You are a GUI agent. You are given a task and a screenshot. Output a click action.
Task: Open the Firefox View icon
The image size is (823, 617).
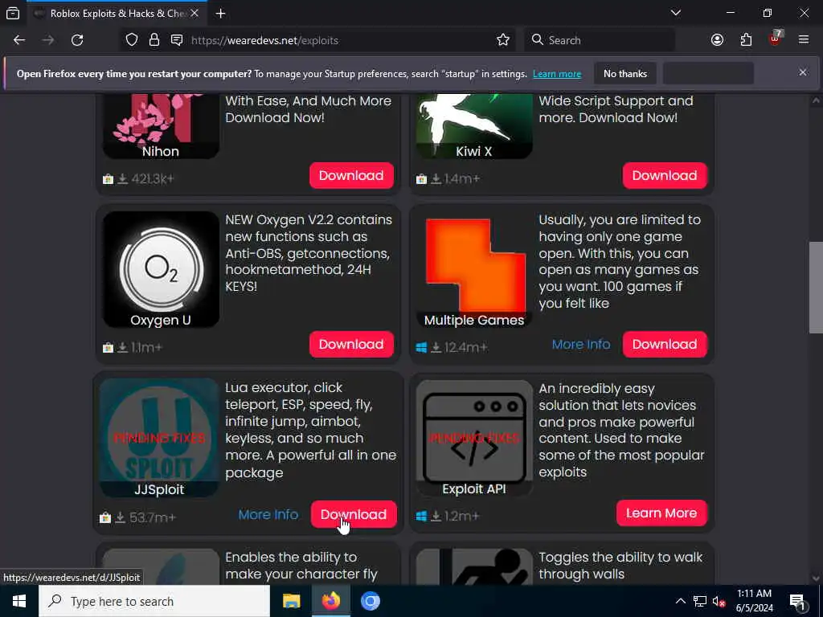[13, 14]
